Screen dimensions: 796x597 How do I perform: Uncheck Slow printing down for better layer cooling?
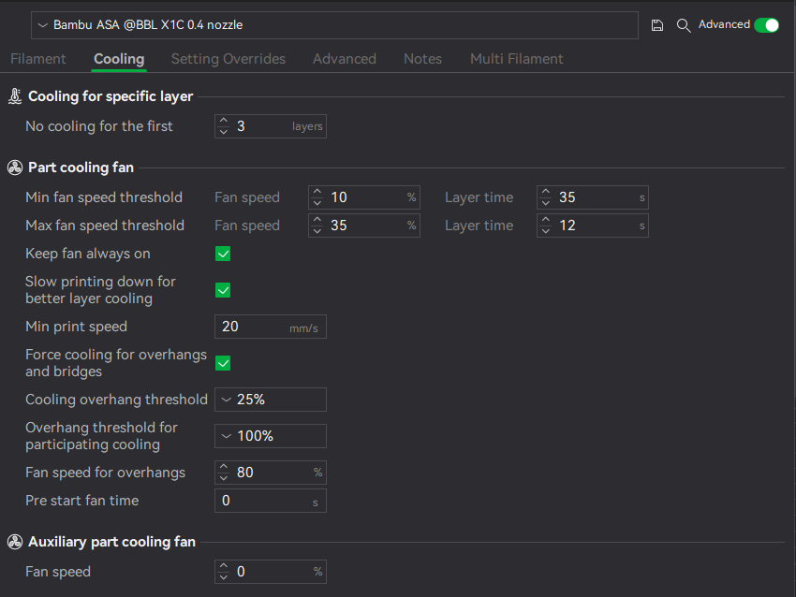(x=223, y=290)
